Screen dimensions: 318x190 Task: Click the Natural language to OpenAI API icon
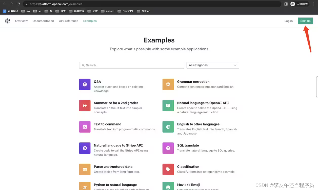click(168, 106)
